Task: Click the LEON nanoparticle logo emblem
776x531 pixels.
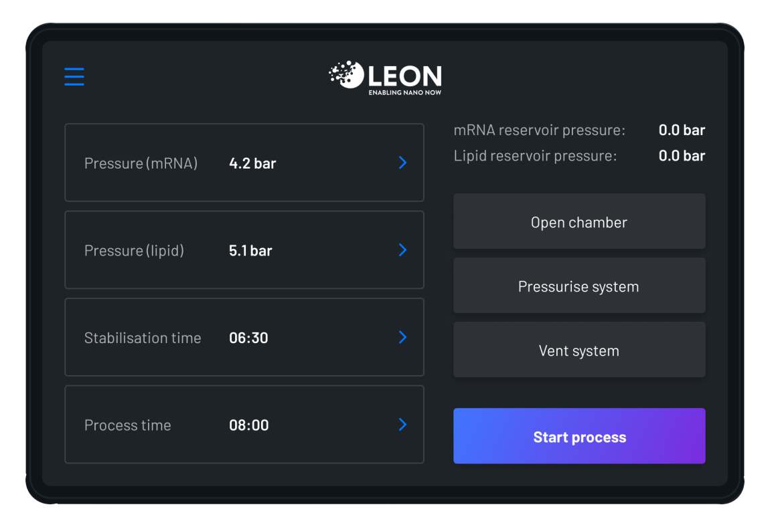Action: 346,74
